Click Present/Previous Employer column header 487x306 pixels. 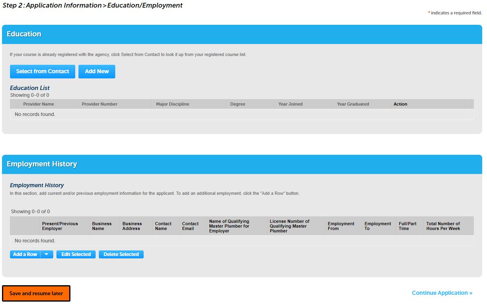coord(60,226)
